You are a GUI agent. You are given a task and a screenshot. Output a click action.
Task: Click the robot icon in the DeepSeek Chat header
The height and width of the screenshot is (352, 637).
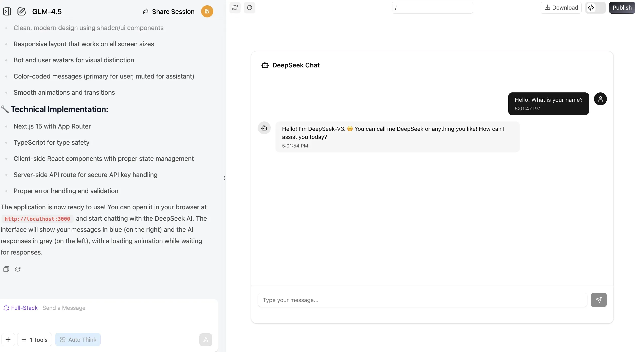[265, 65]
